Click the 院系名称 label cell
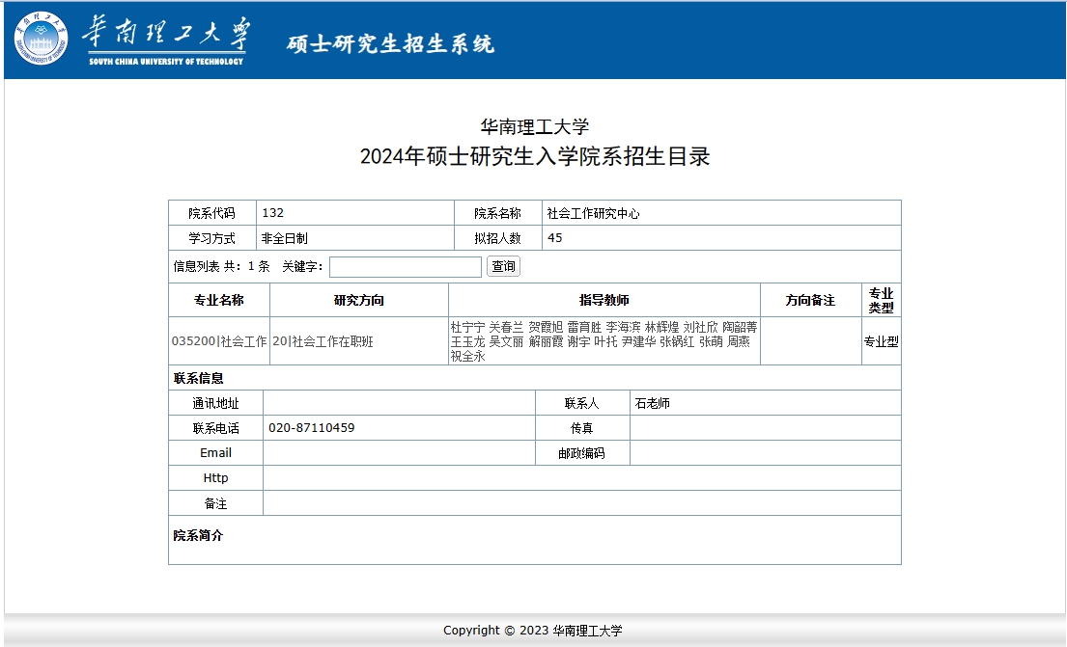This screenshot has width=1067, height=647. [x=498, y=213]
